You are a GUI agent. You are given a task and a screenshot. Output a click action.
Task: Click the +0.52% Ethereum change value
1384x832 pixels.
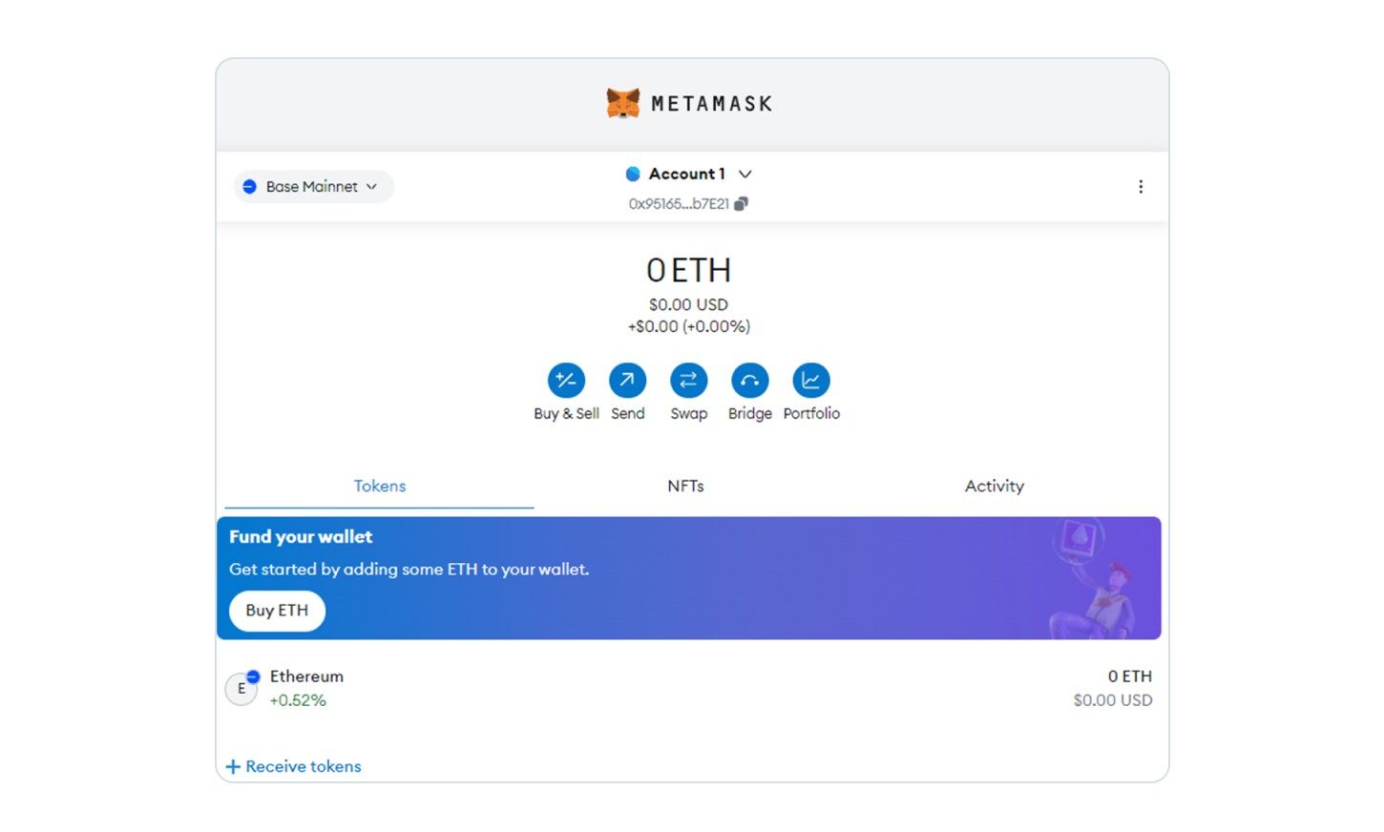(298, 700)
